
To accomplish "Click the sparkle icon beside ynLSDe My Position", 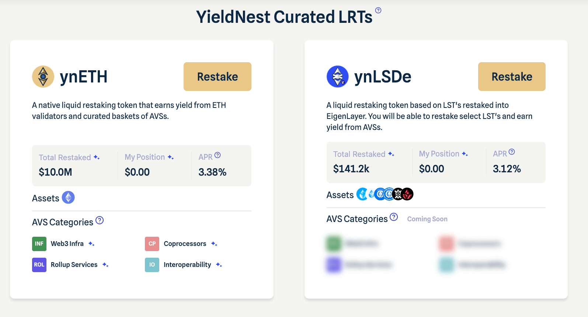I will 465,154.
